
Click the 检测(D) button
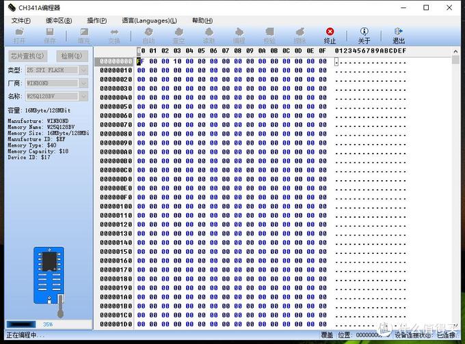coord(70,55)
